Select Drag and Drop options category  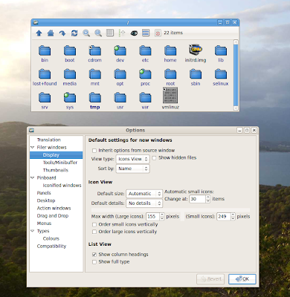(53, 215)
